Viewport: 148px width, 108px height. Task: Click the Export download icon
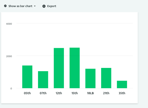44,6
